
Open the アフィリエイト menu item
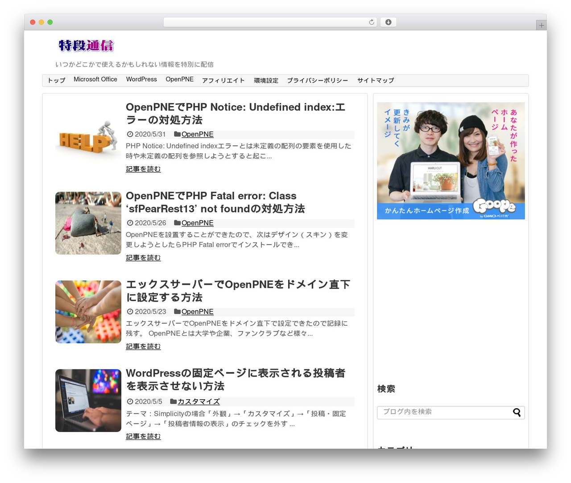pyautogui.click(x=223, y=80)
